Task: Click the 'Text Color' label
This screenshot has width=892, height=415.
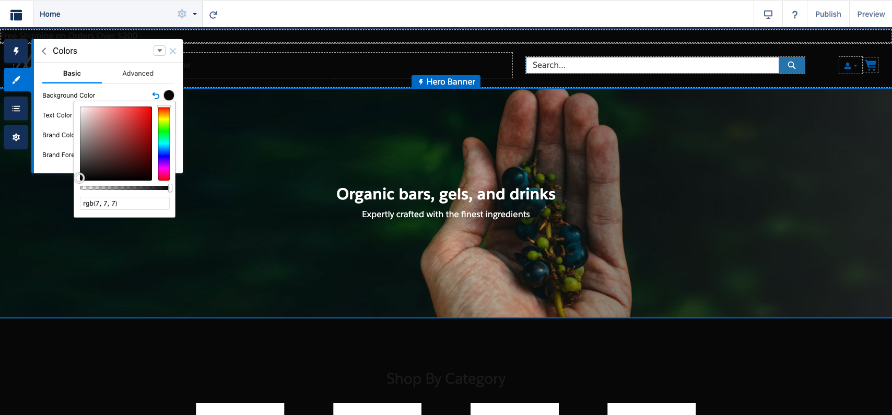Action: [57, 115]
